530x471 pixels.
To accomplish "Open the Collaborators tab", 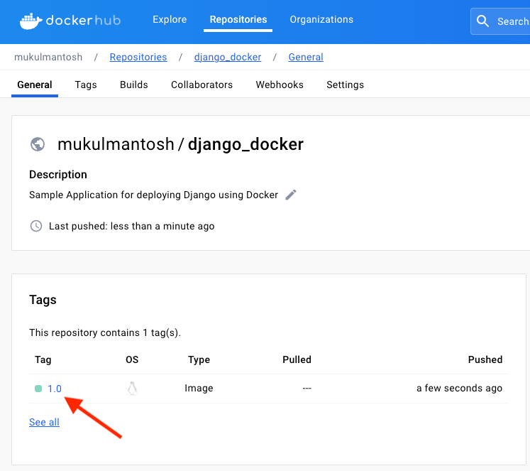I will point(201,85).
